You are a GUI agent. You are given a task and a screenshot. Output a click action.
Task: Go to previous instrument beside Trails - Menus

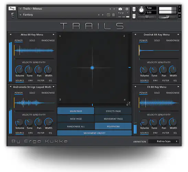[110, 9]
